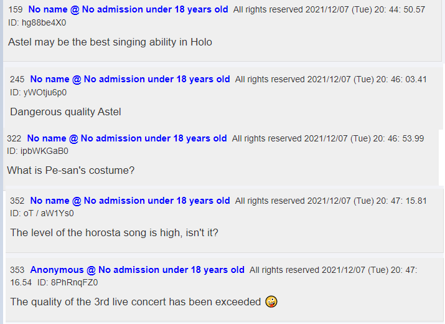Click the ID ipbWKGaB0 text
The height and width of the screenshot is (324, 445).
coord(37,151)
